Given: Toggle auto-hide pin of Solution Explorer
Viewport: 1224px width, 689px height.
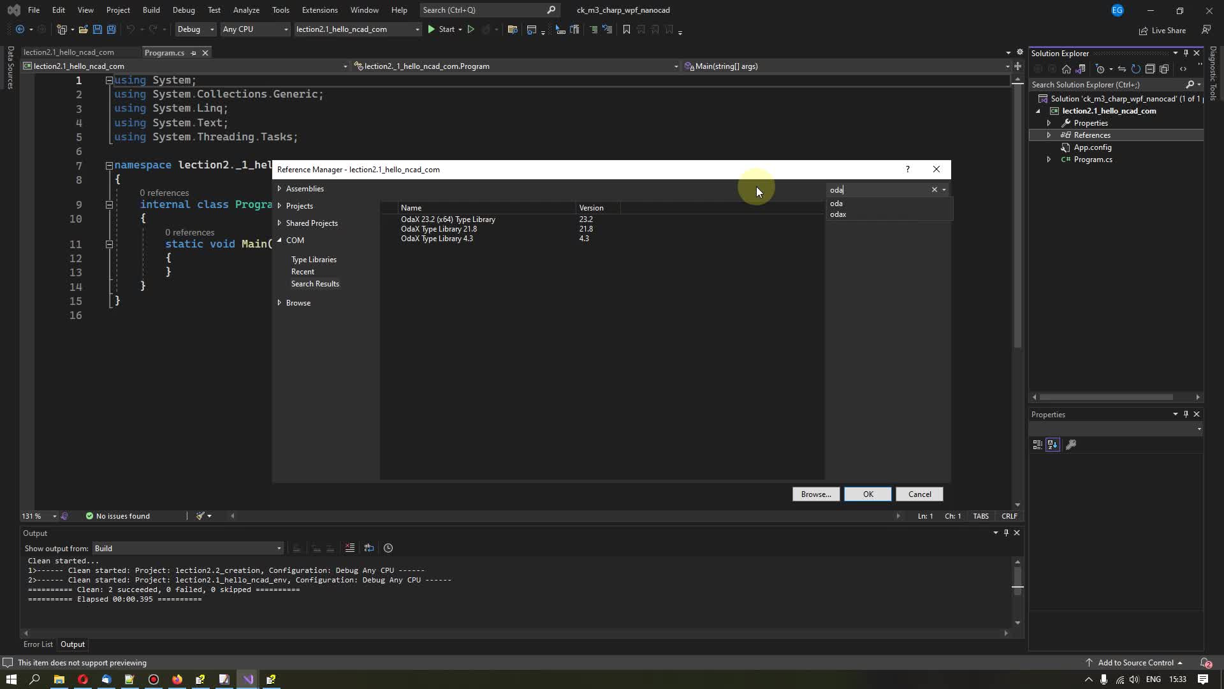Looking at the screenshot, I should [x=1186, y=53].
